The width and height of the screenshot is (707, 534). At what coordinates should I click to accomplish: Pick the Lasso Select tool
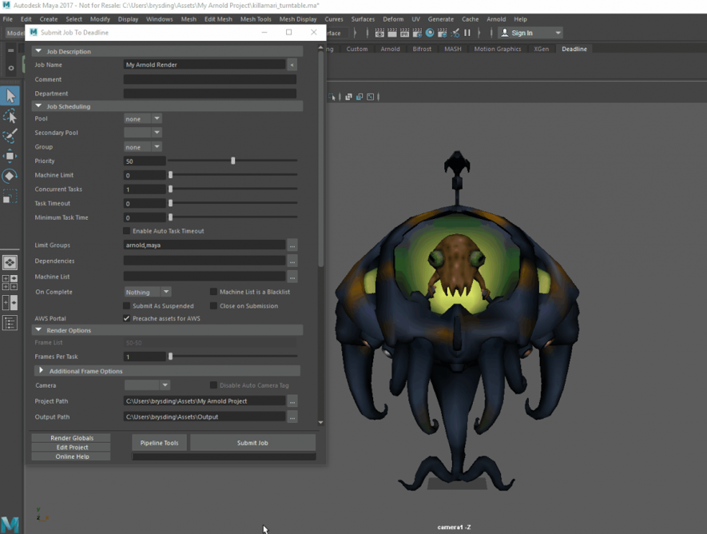tap(10, 117)
